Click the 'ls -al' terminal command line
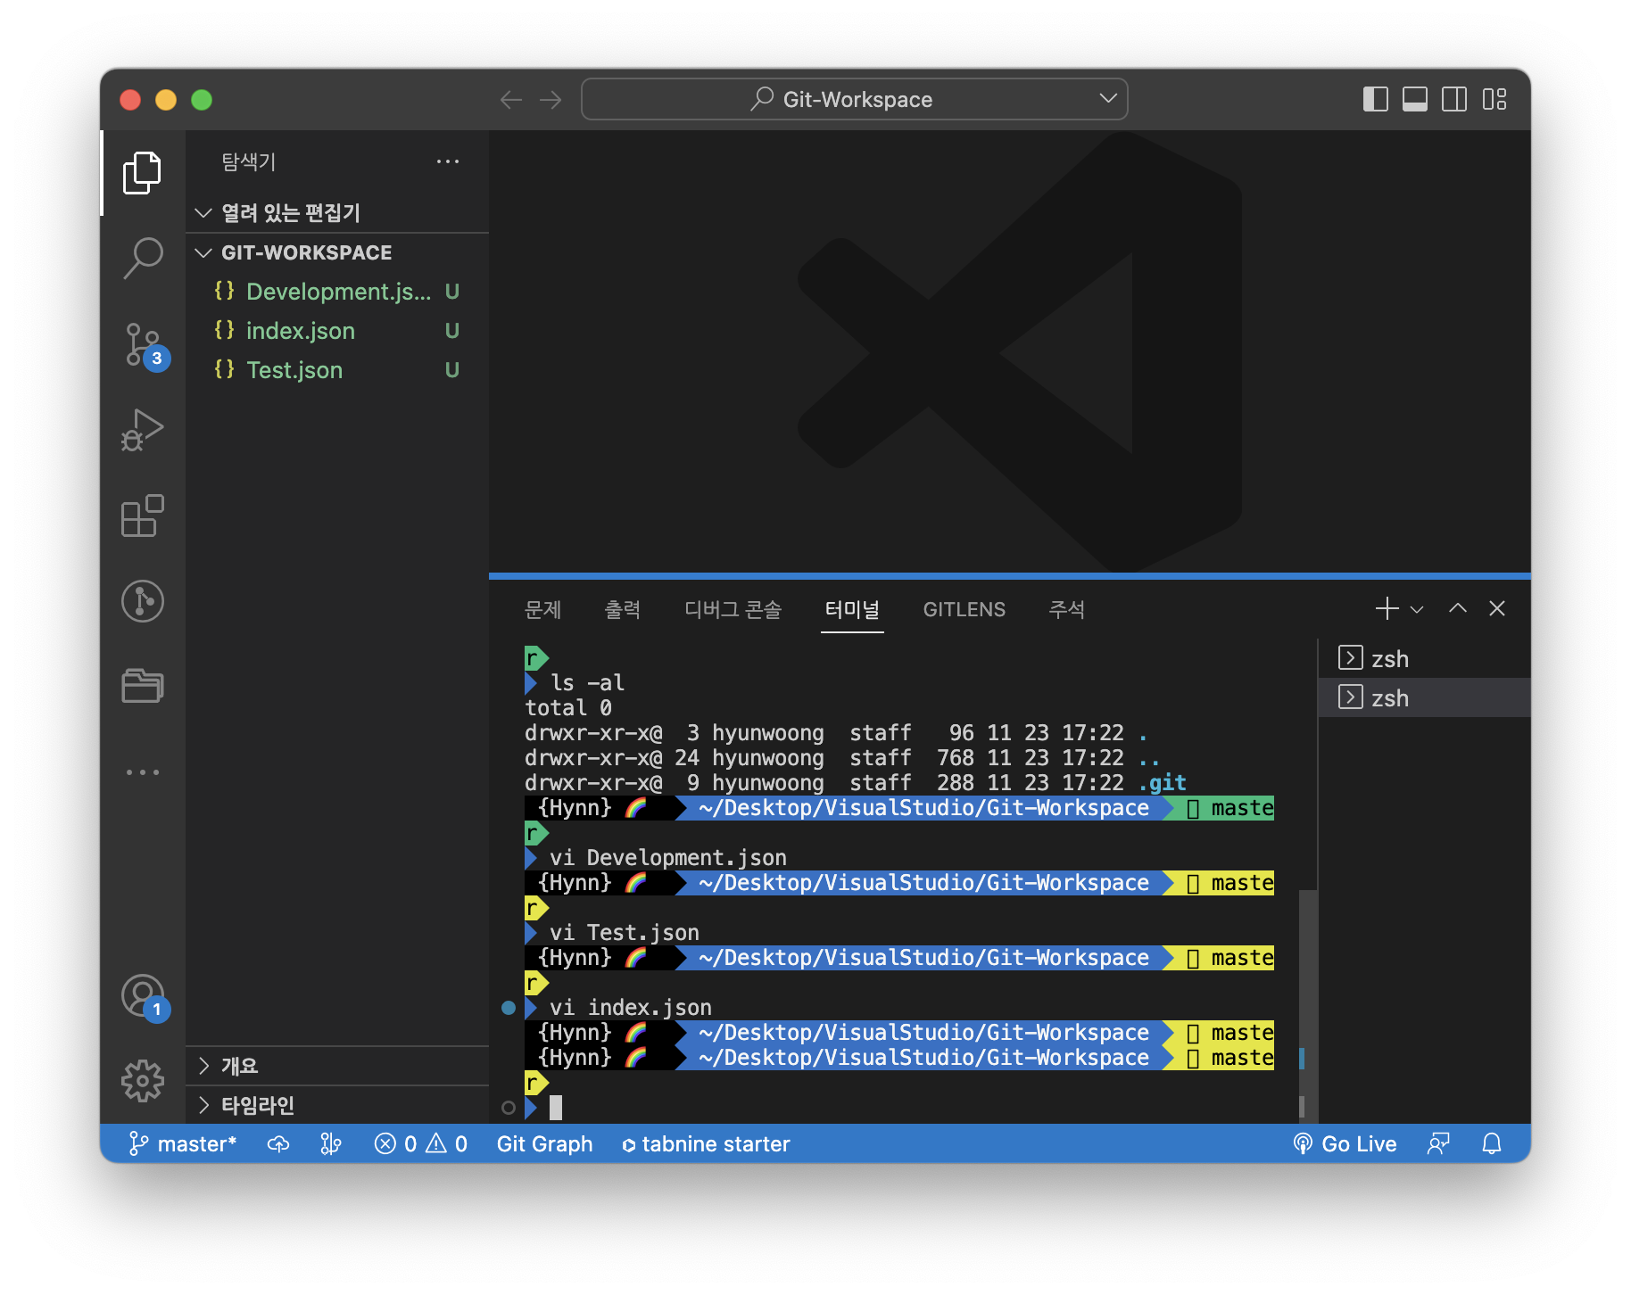 coord(587,683)
